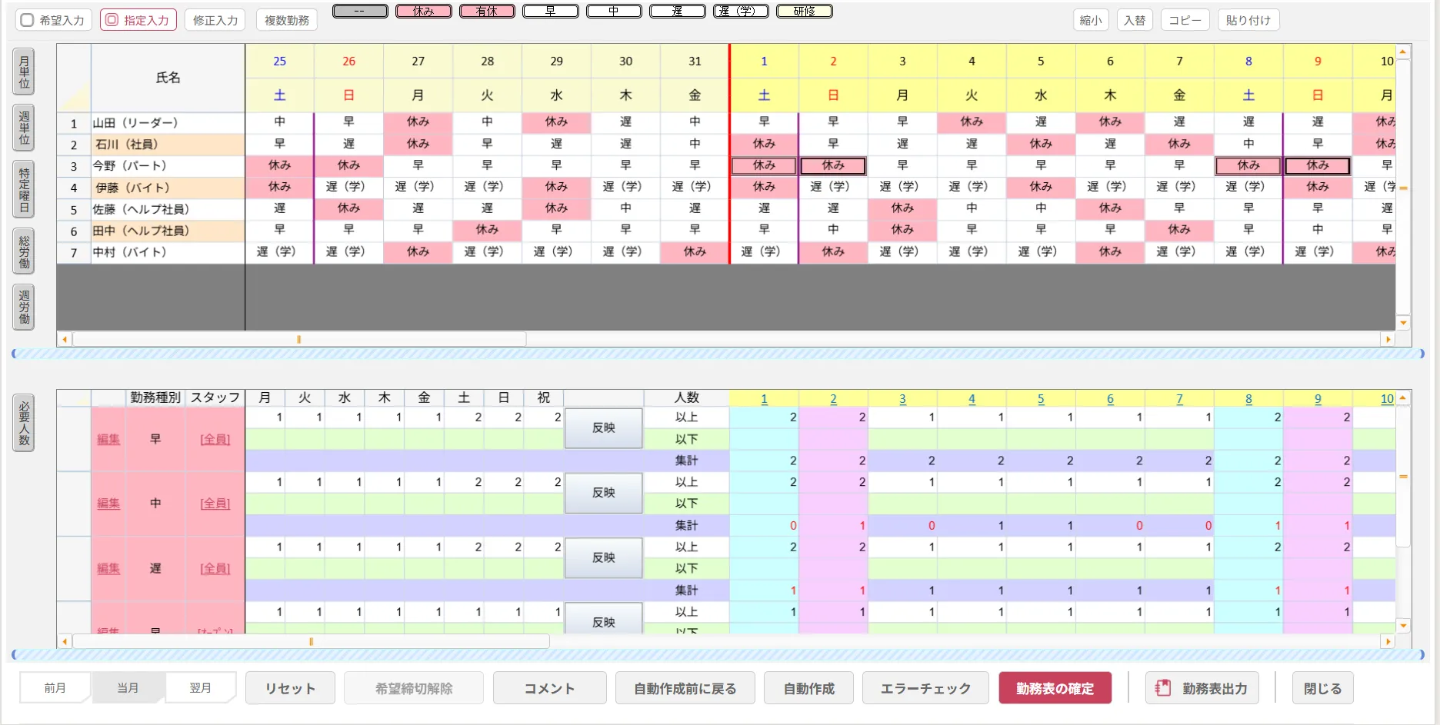Switch to 翌月 next month
1440x725 pixels.
click(200, 688)
